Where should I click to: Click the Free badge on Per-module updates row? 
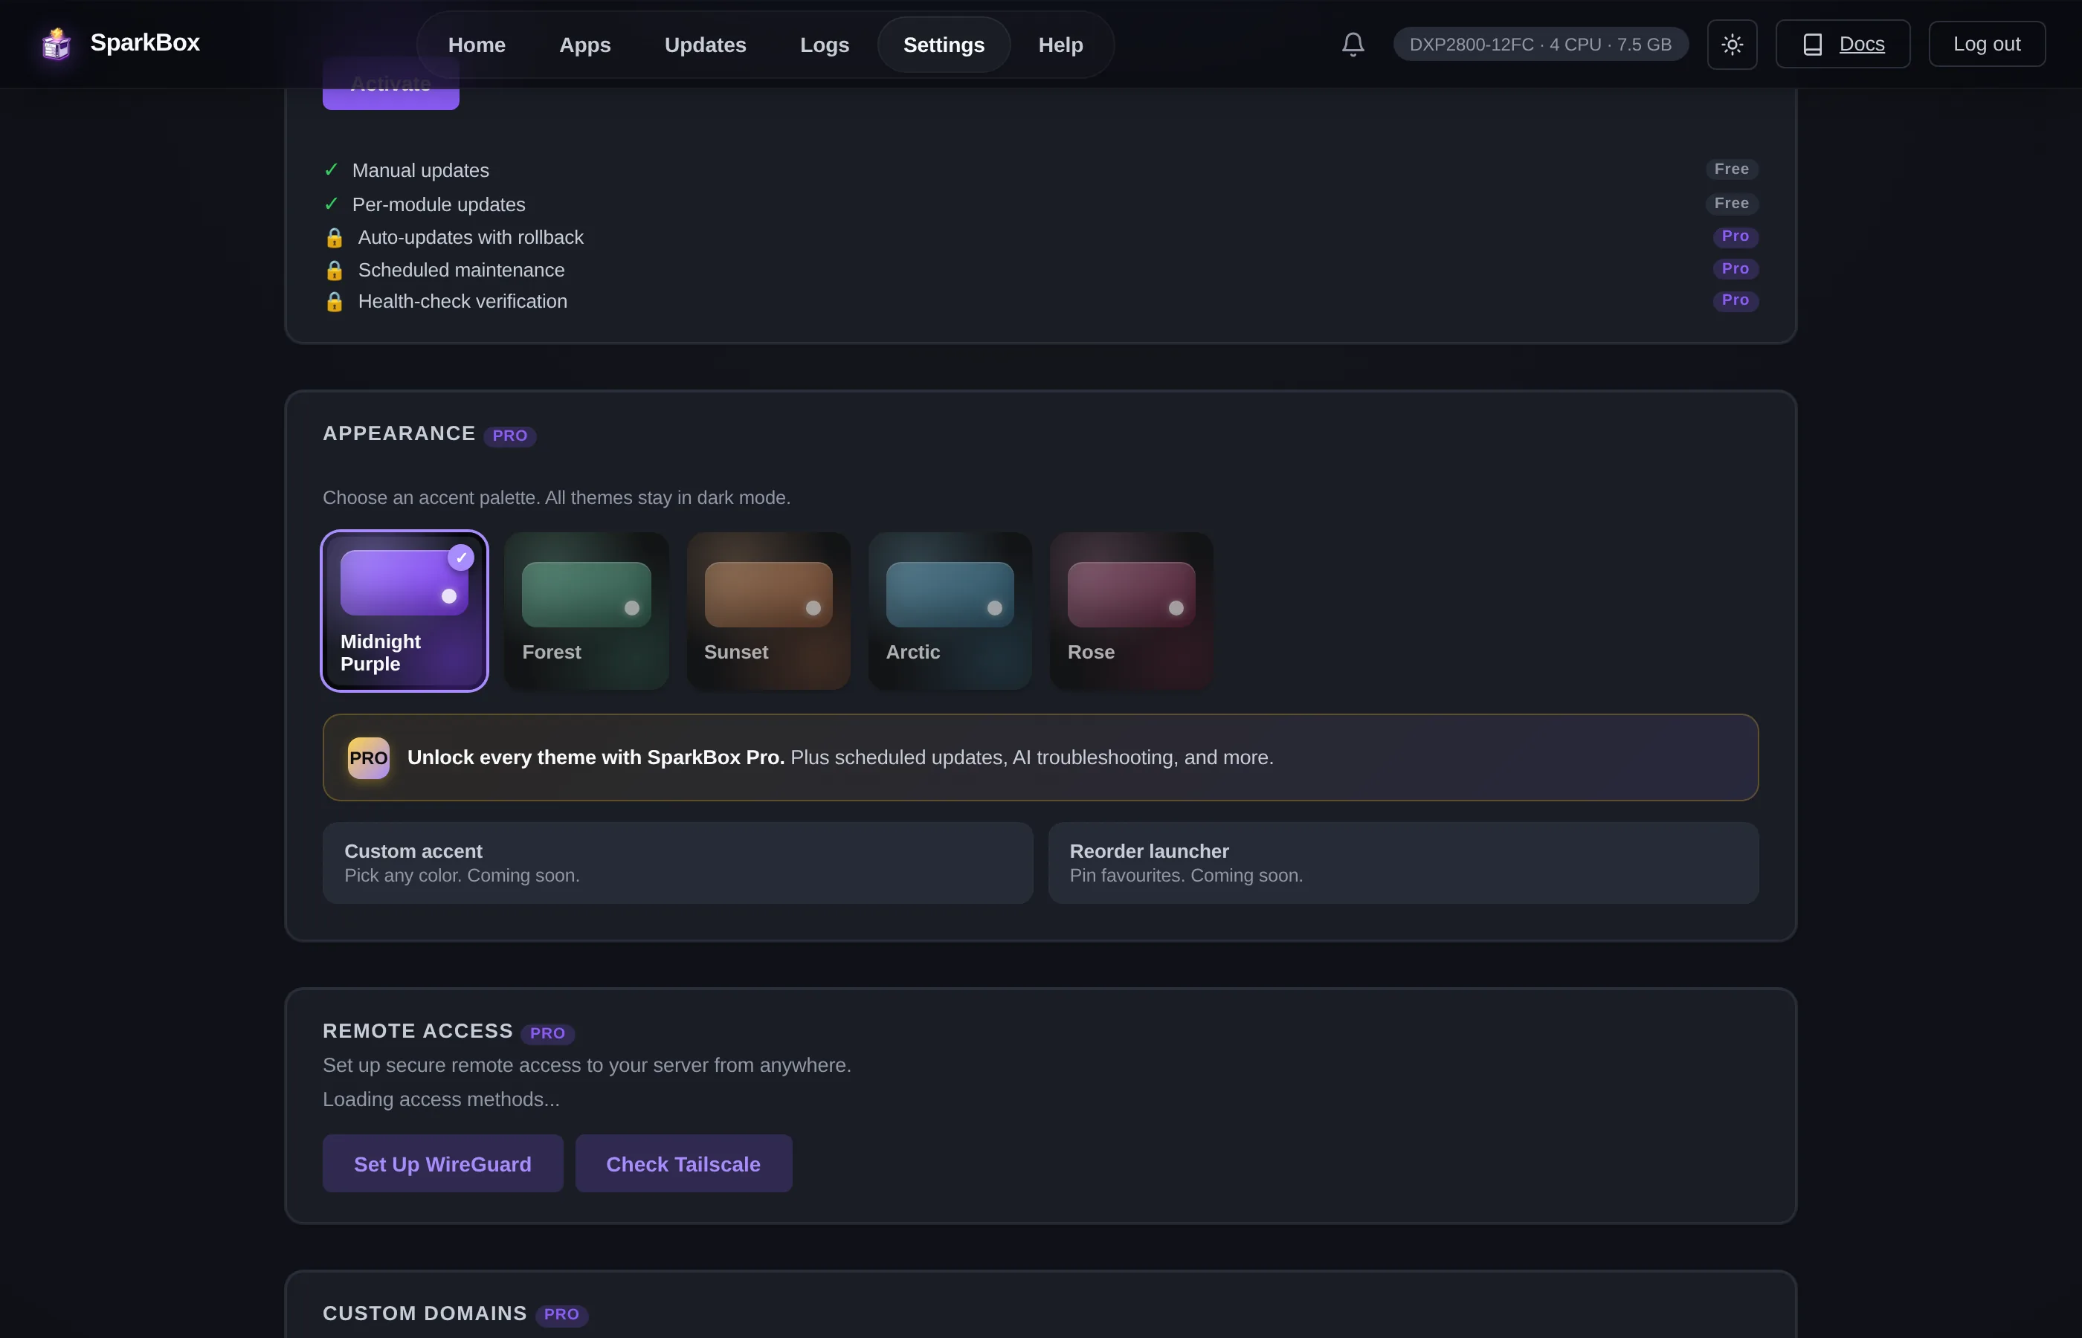pos(1731,204)
